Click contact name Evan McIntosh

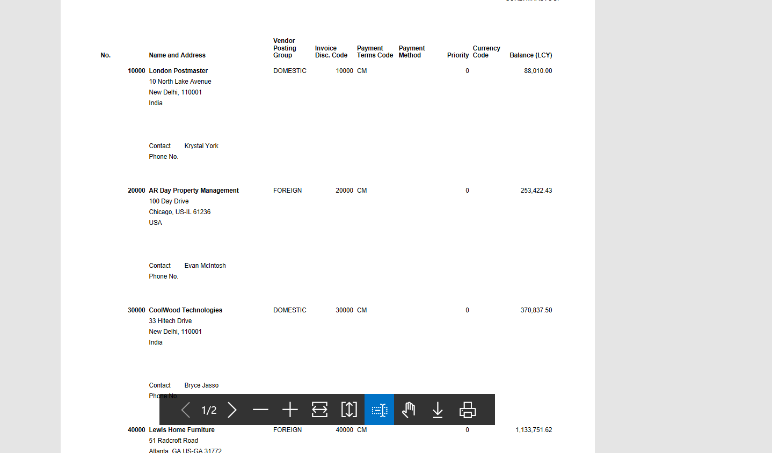tap(205, 265)
